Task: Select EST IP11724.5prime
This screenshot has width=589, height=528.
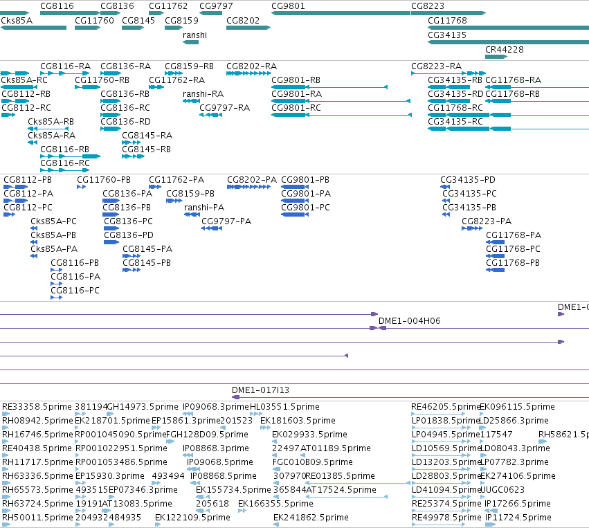Action: pos(518,518)
